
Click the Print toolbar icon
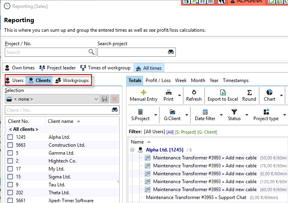click(168, 92)
